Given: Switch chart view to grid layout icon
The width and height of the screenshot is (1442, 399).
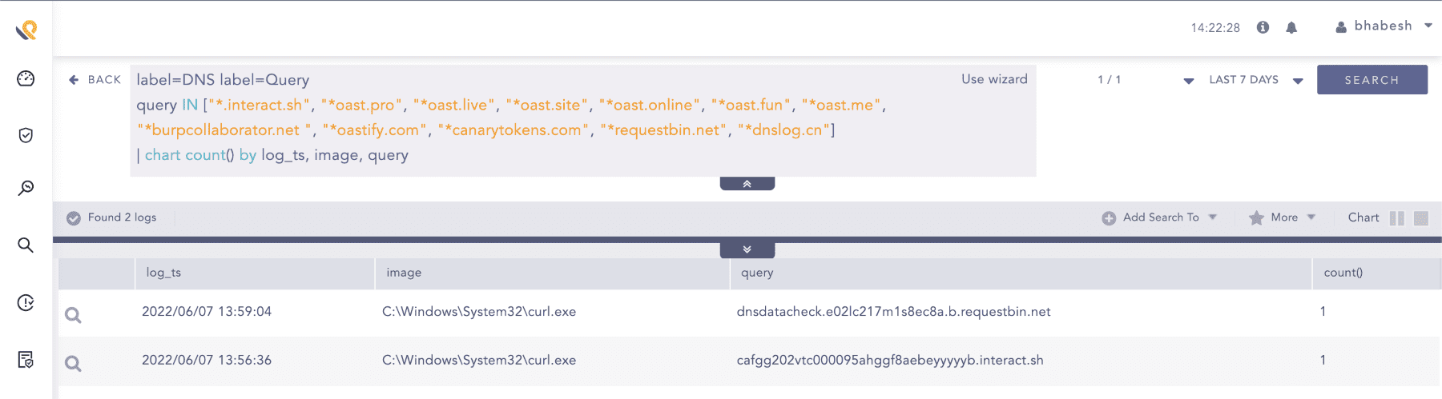Looking at the screenshot, I should pyautogui.click(x=1421, y=218).
